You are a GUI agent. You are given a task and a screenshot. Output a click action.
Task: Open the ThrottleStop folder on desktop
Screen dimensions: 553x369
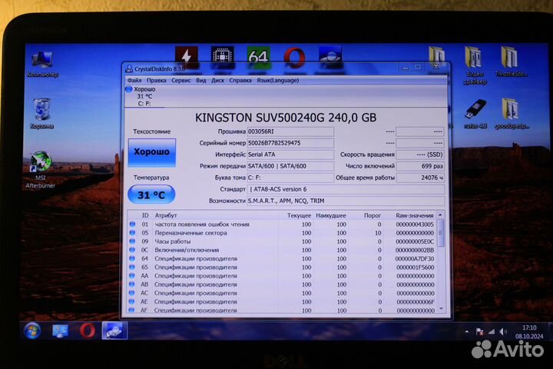pyautogui.click(x=511, y=61)
